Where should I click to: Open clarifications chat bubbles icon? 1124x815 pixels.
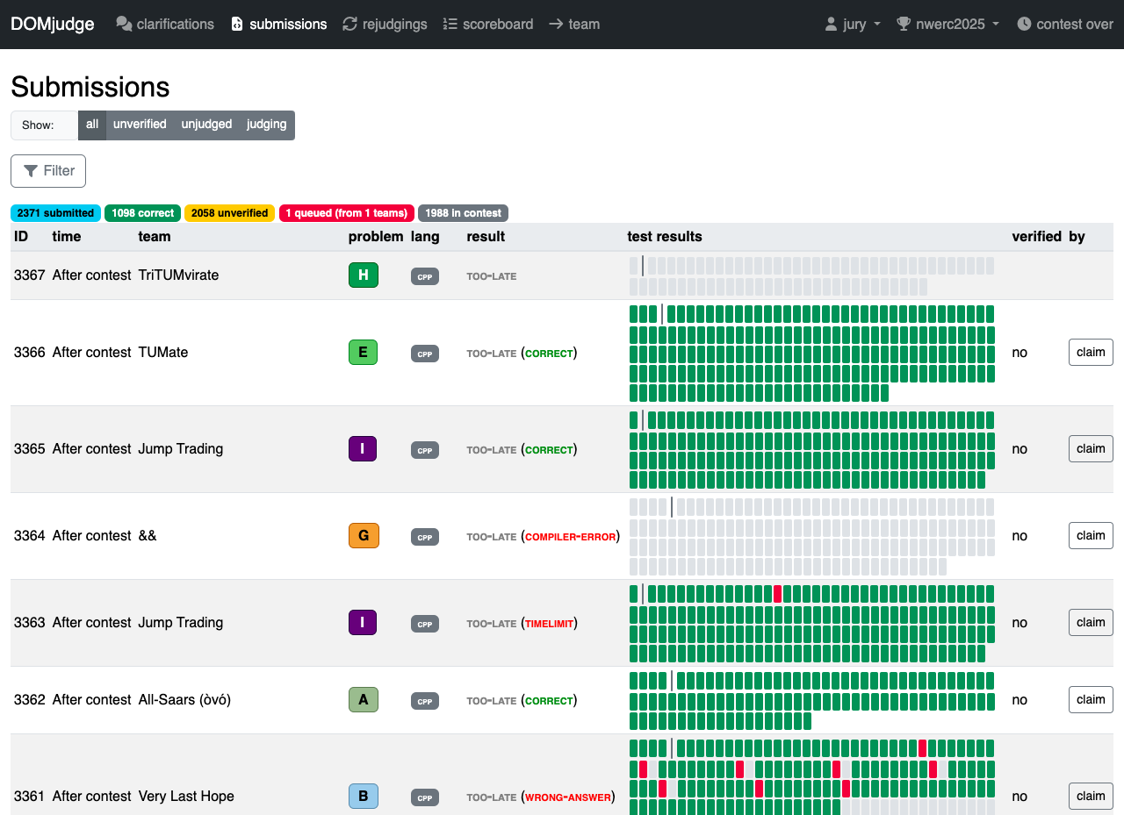coord(124,25)
